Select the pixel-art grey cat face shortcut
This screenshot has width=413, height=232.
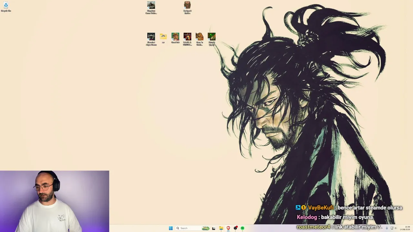pos(151,39)
